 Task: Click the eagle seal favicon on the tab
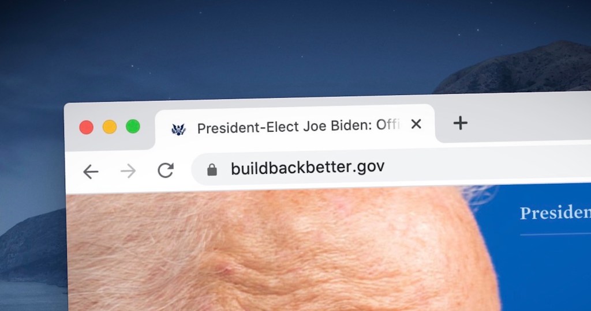[x=178, y=129]
